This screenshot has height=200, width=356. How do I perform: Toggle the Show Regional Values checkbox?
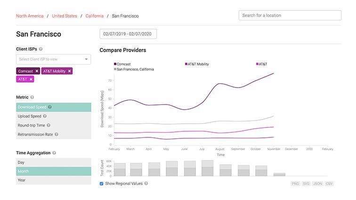tap(102, 184)
